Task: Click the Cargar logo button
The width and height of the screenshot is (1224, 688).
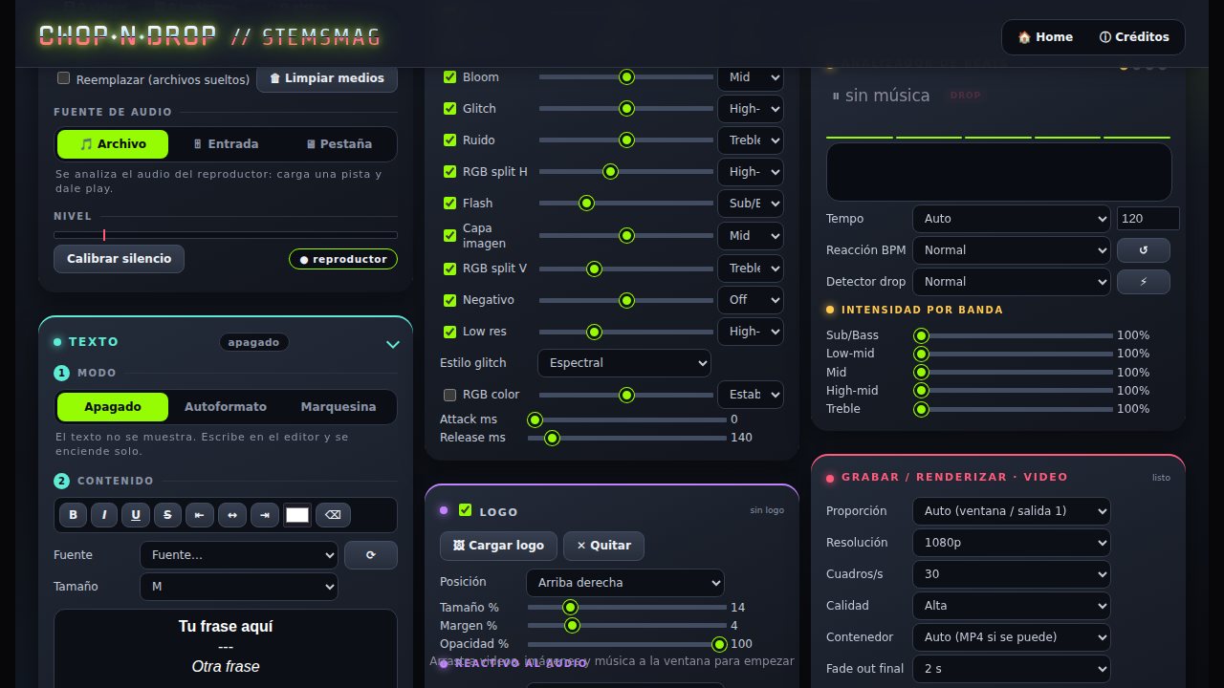Action: [x=499, y=546]
